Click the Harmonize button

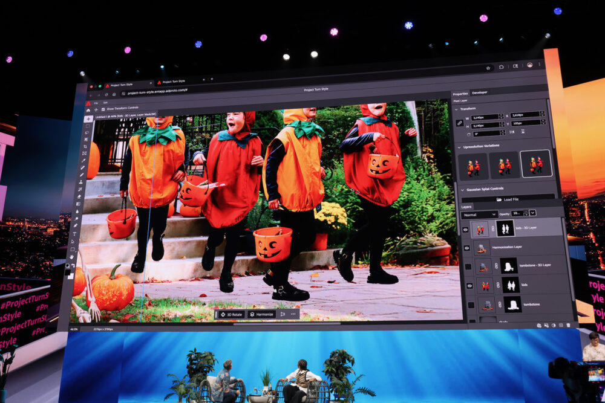click(x=261, y=314)
